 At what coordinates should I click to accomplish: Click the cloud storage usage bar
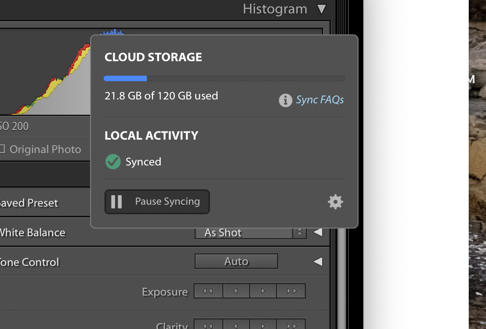(x=224, y=78)
